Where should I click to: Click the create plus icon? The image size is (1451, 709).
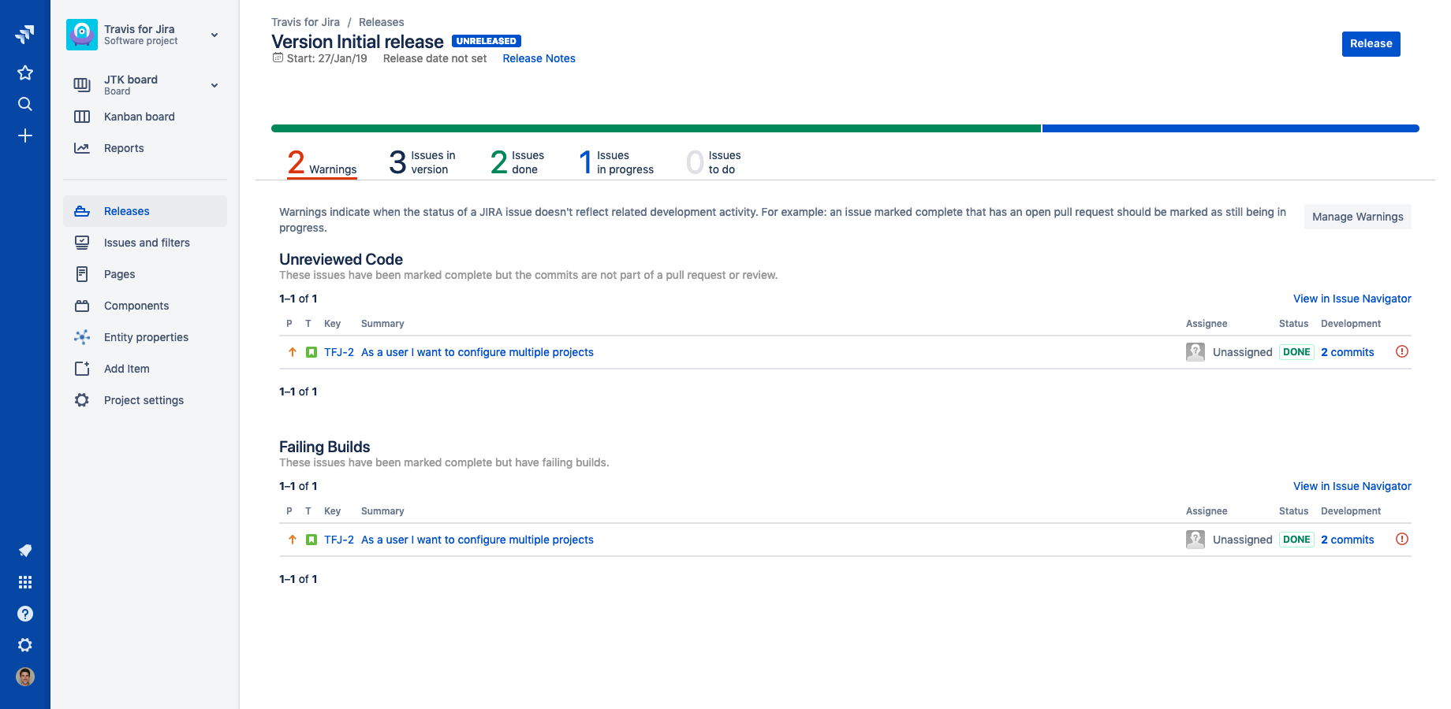(25, 135)
